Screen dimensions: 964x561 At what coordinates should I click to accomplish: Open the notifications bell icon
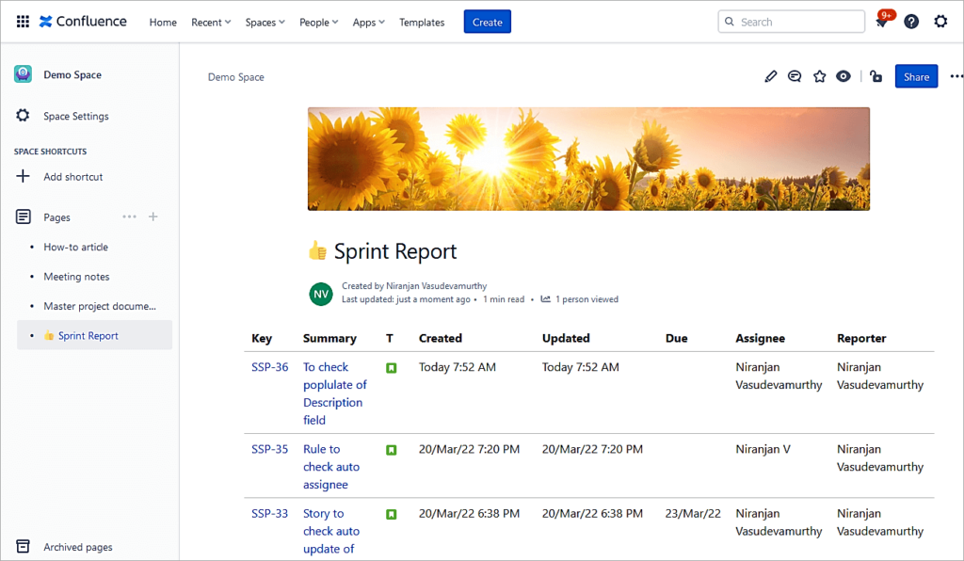coord(882,23)
